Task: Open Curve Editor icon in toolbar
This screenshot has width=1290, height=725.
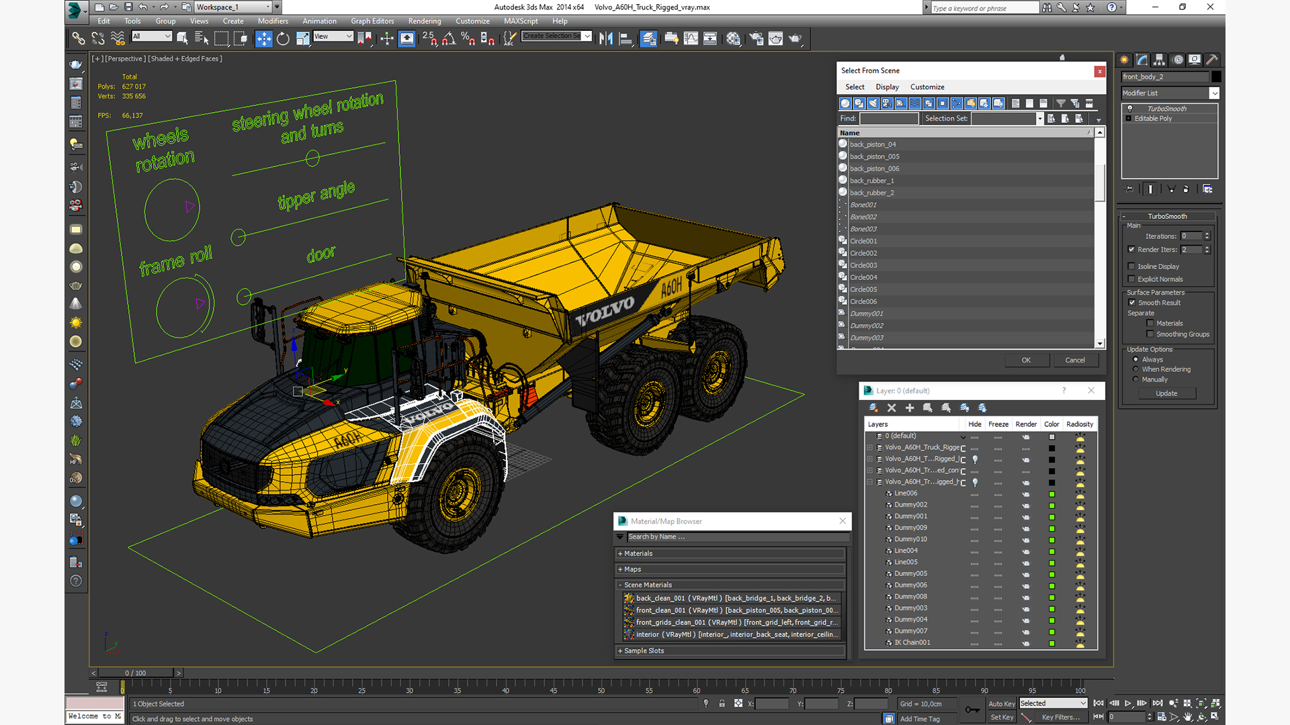Action: (691, 38)
